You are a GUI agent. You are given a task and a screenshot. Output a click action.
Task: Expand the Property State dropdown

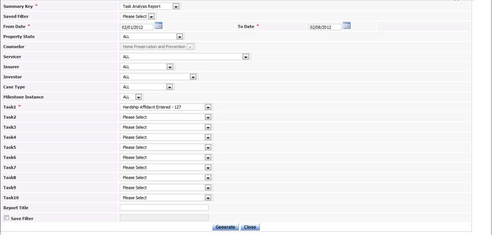pyautogui.click(x=152, y=37)
